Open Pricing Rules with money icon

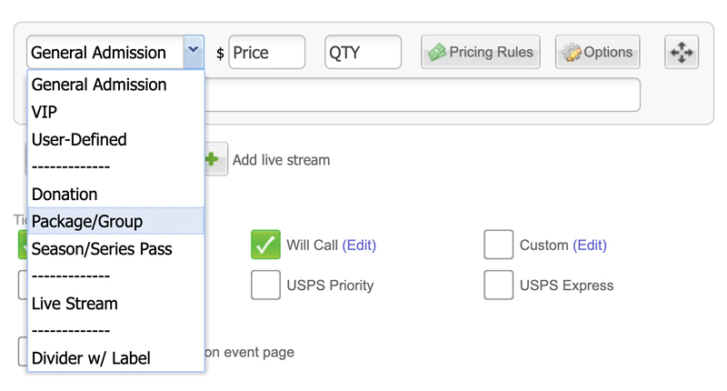coord(481,52)
